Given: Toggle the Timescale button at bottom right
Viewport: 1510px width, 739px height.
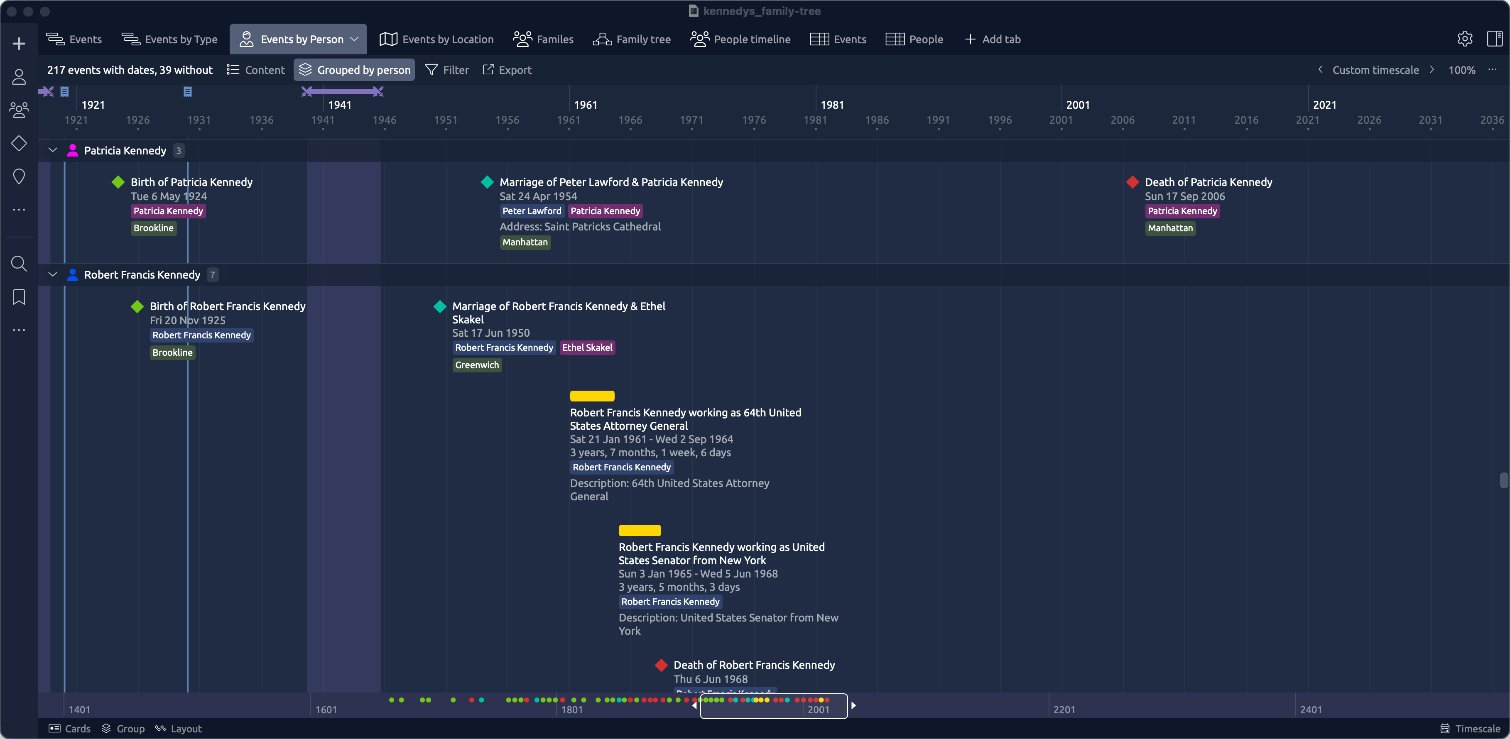Looking at the screenshot, I should click(x=1470, y=729).
